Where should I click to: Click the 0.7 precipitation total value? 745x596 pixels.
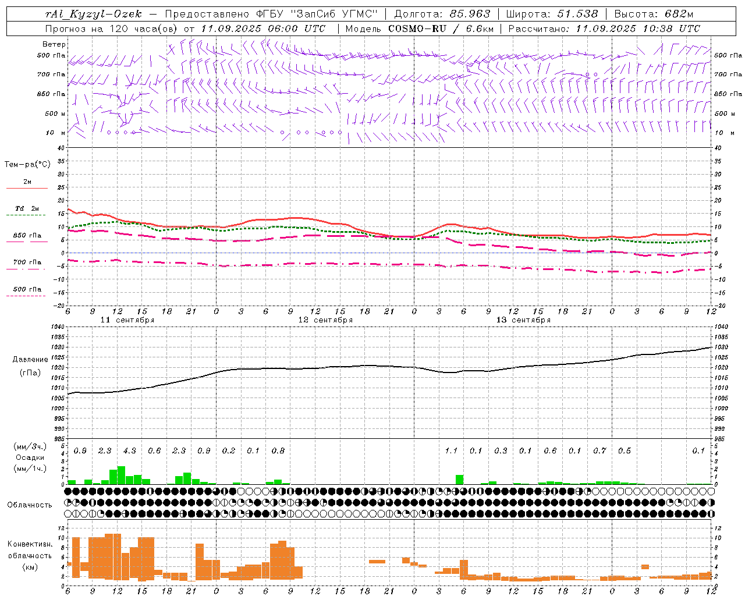pos(599,451)
